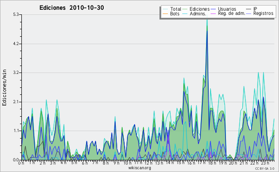Click the '14 h' x-axis label
The height and width of the screenshot is (172, 279).
click(x=169, y=163)
